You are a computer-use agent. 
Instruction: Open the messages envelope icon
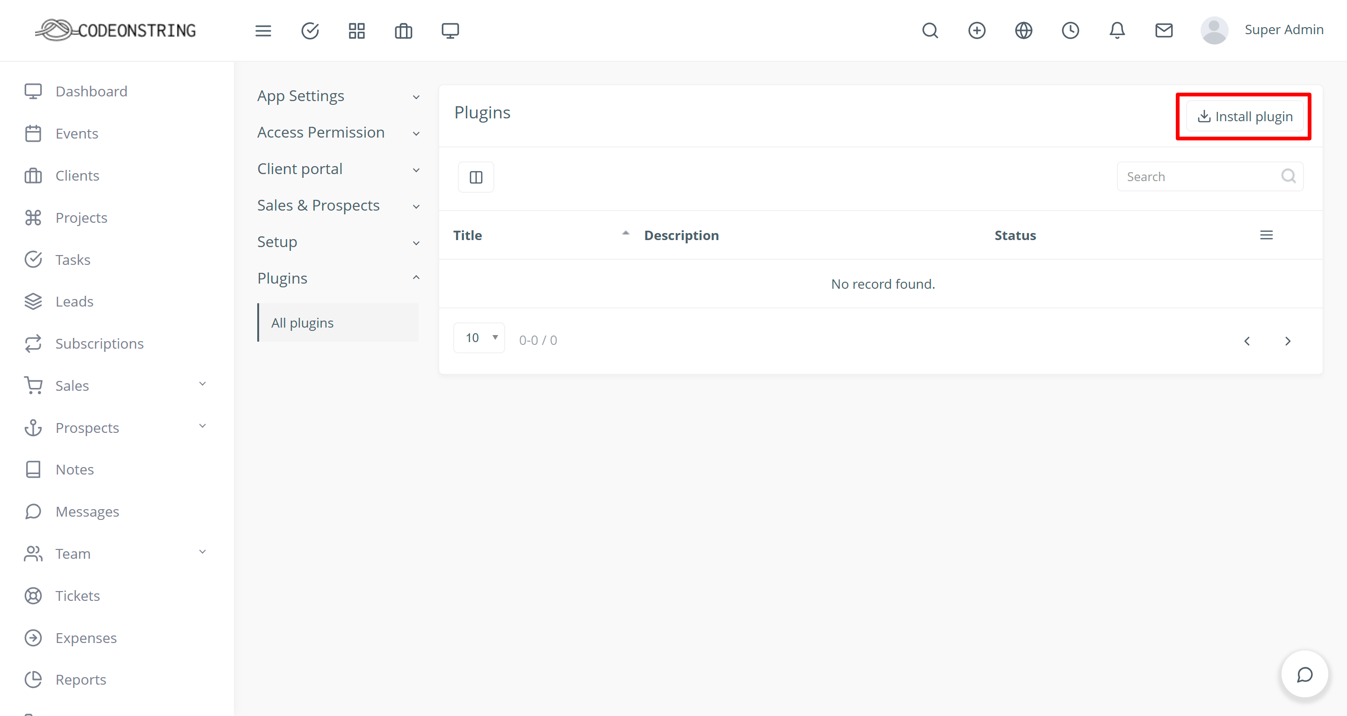click(x=1164, y=30)
